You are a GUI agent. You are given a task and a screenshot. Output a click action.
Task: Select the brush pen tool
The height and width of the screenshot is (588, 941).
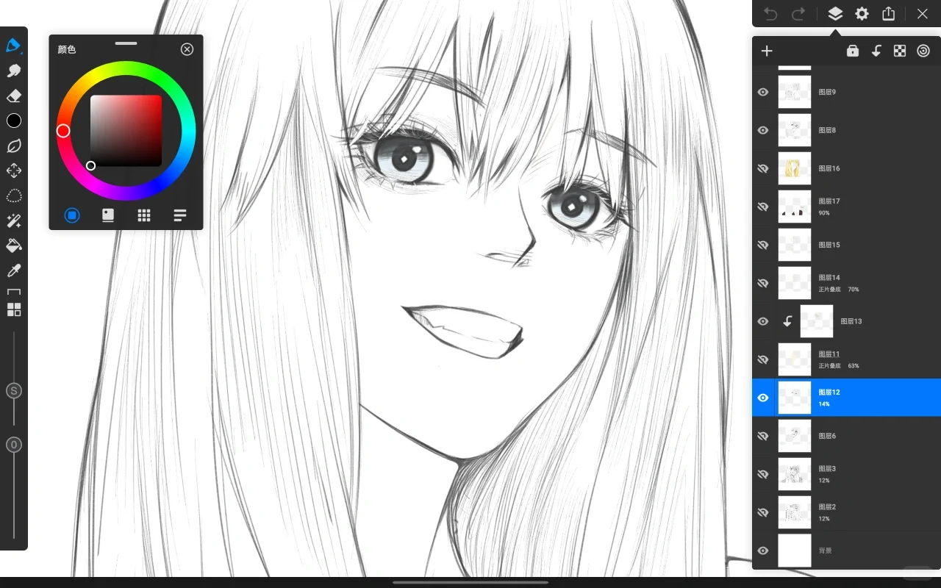coord(13,46)
